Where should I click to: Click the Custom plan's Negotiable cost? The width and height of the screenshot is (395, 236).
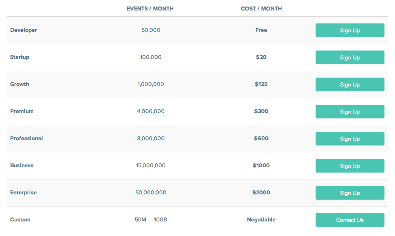tap(261, 220)
